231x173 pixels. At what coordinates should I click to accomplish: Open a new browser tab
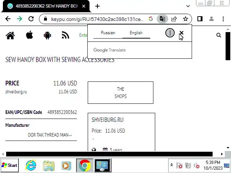click(x=97, y=6)
